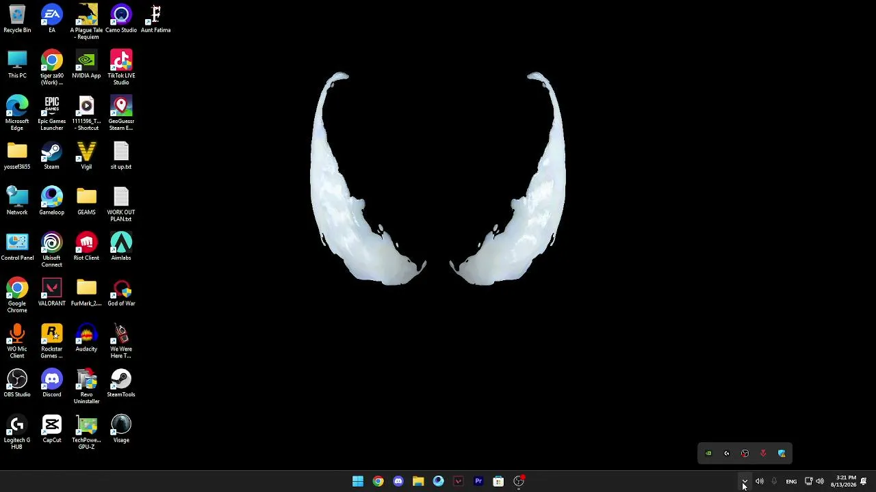Select the Visage desktop shortcut
This screenshot has height=492, width=876.
(x=121, y=429)
